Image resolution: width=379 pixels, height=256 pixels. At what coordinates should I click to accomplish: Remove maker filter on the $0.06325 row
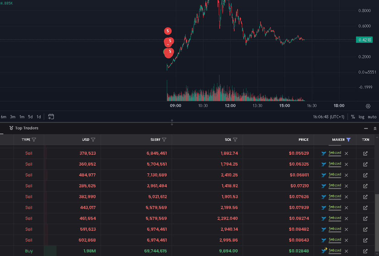coord(346,164)
